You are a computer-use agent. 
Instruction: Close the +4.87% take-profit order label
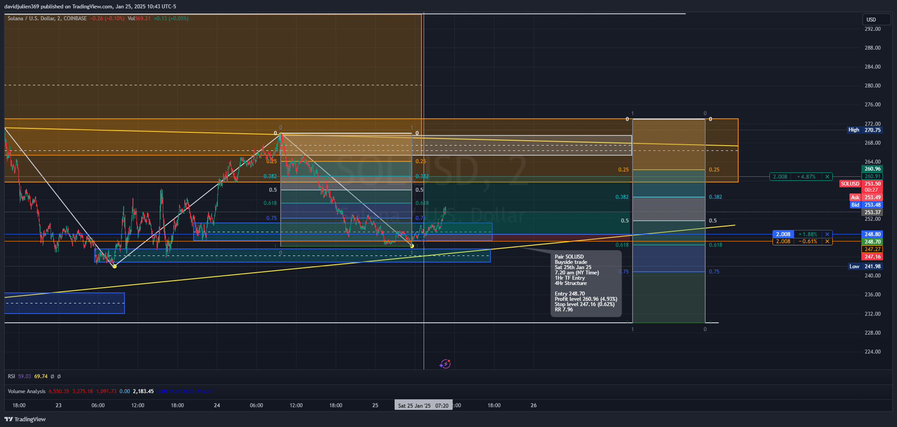tap(827, 177)
